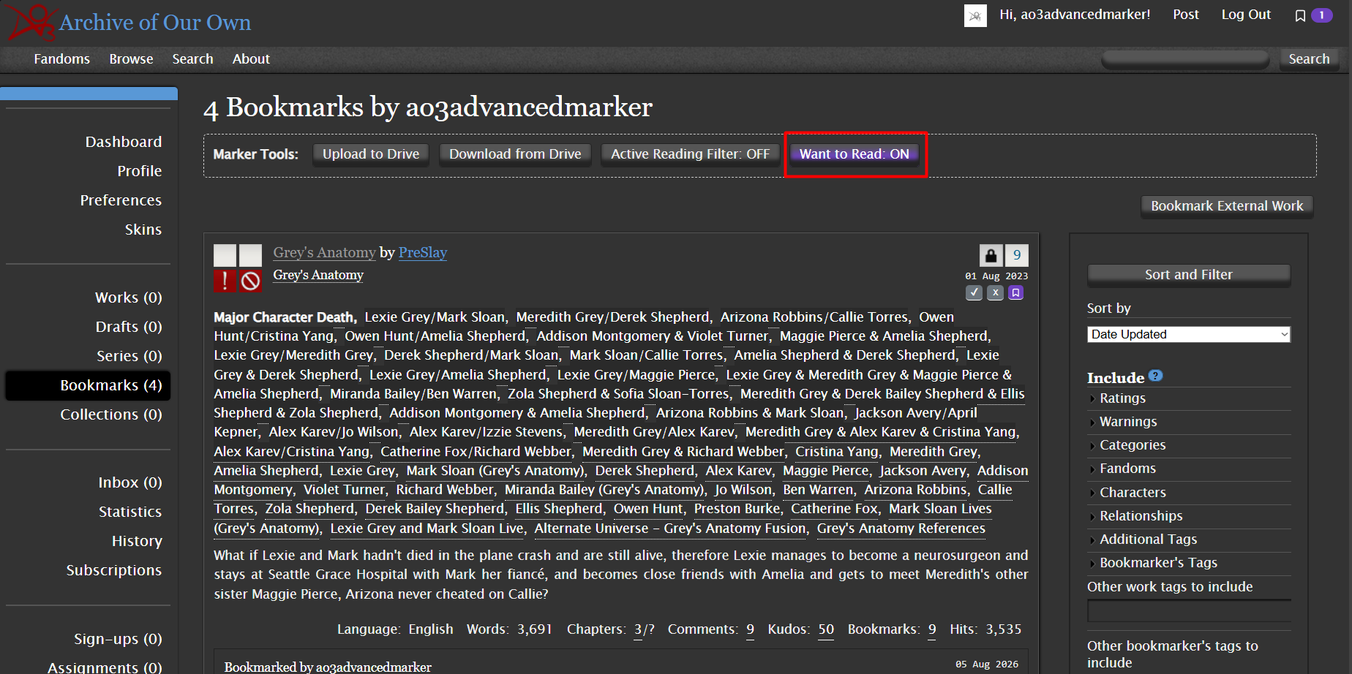
Task: Open the purple notification count badge
Action: (x=1322, y=15)
